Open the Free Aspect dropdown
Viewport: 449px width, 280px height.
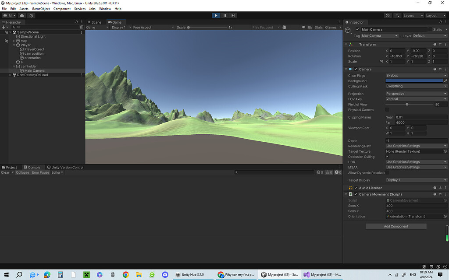pos(153,27)
